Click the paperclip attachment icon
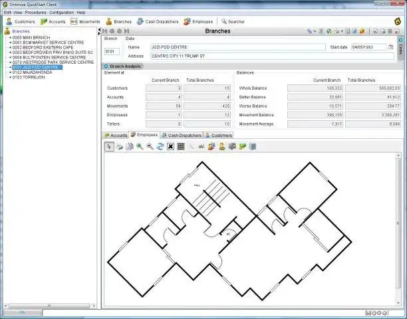Screen dimensions: 407x319 (x=309, y=31)
